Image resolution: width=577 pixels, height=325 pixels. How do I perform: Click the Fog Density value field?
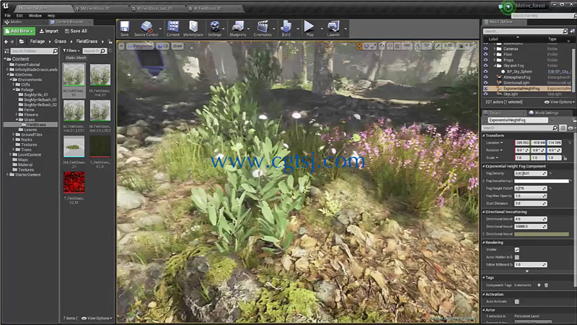point(531,173)
